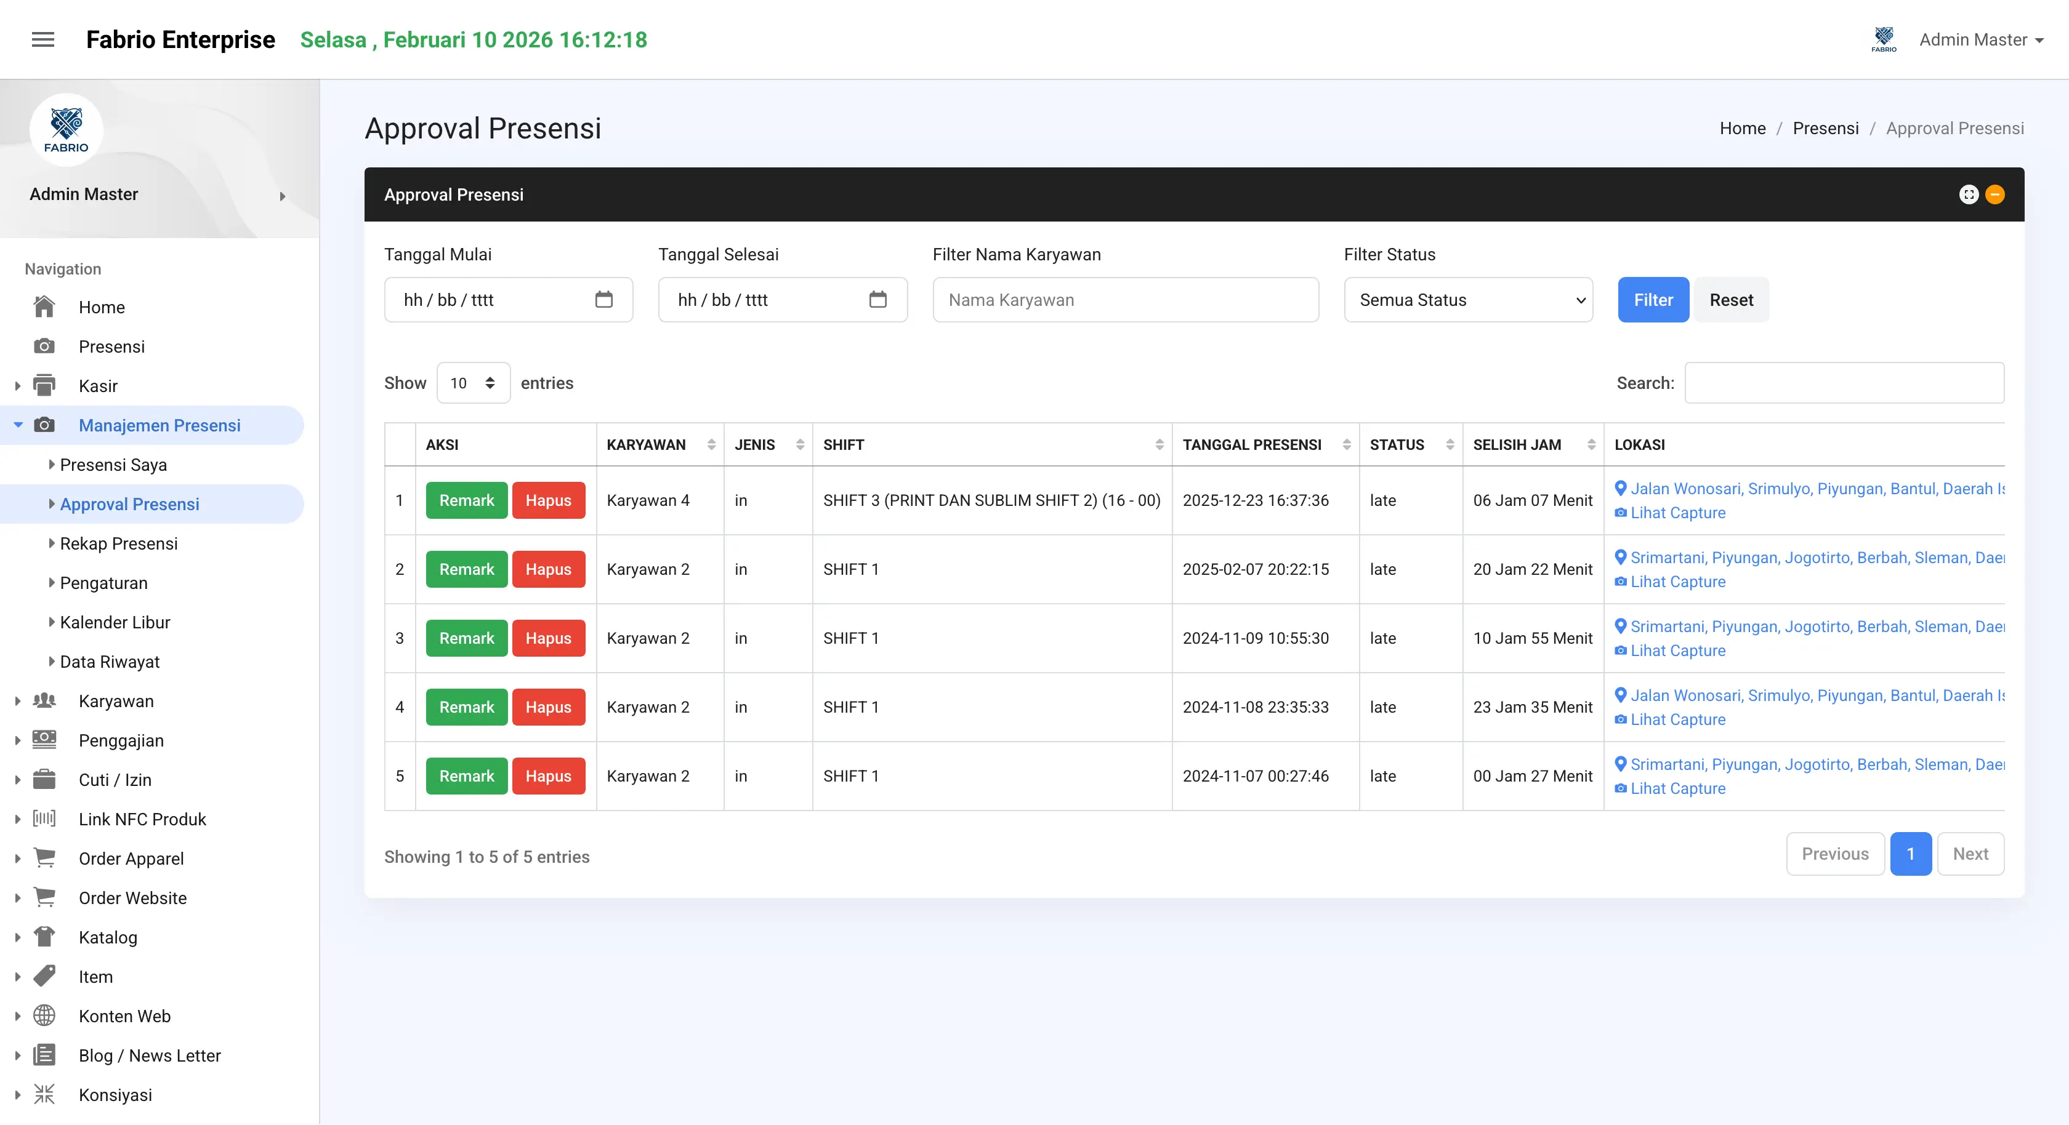Open the Data Riwayat submenu item
The image size is (2069, 1125).
pos(109,661)
